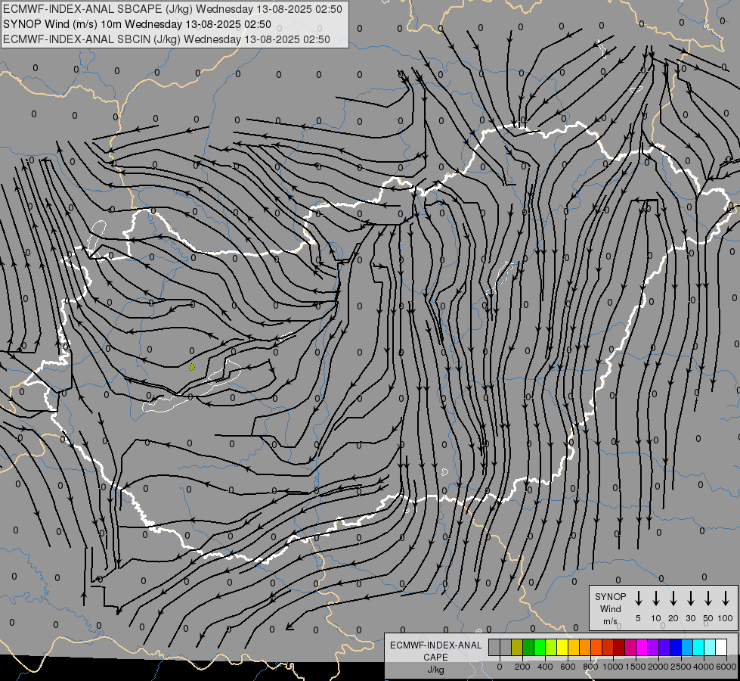Screen dimensions: 740x681
Task: Click the 800 tick label under CAPE scale
Action: [x=590, y=667]
